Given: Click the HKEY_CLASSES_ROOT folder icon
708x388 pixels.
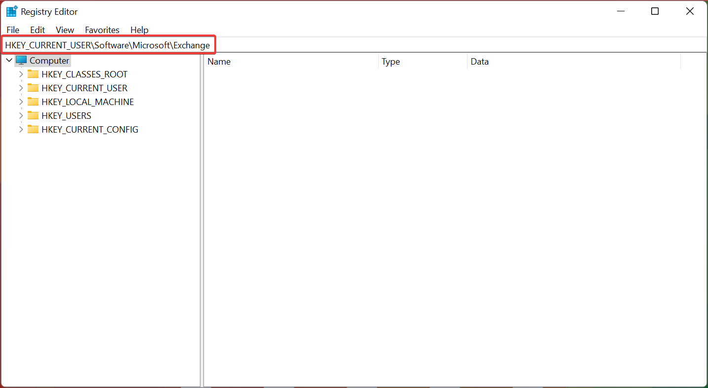Looking at the screenshot, I should (x=33, y=74).
